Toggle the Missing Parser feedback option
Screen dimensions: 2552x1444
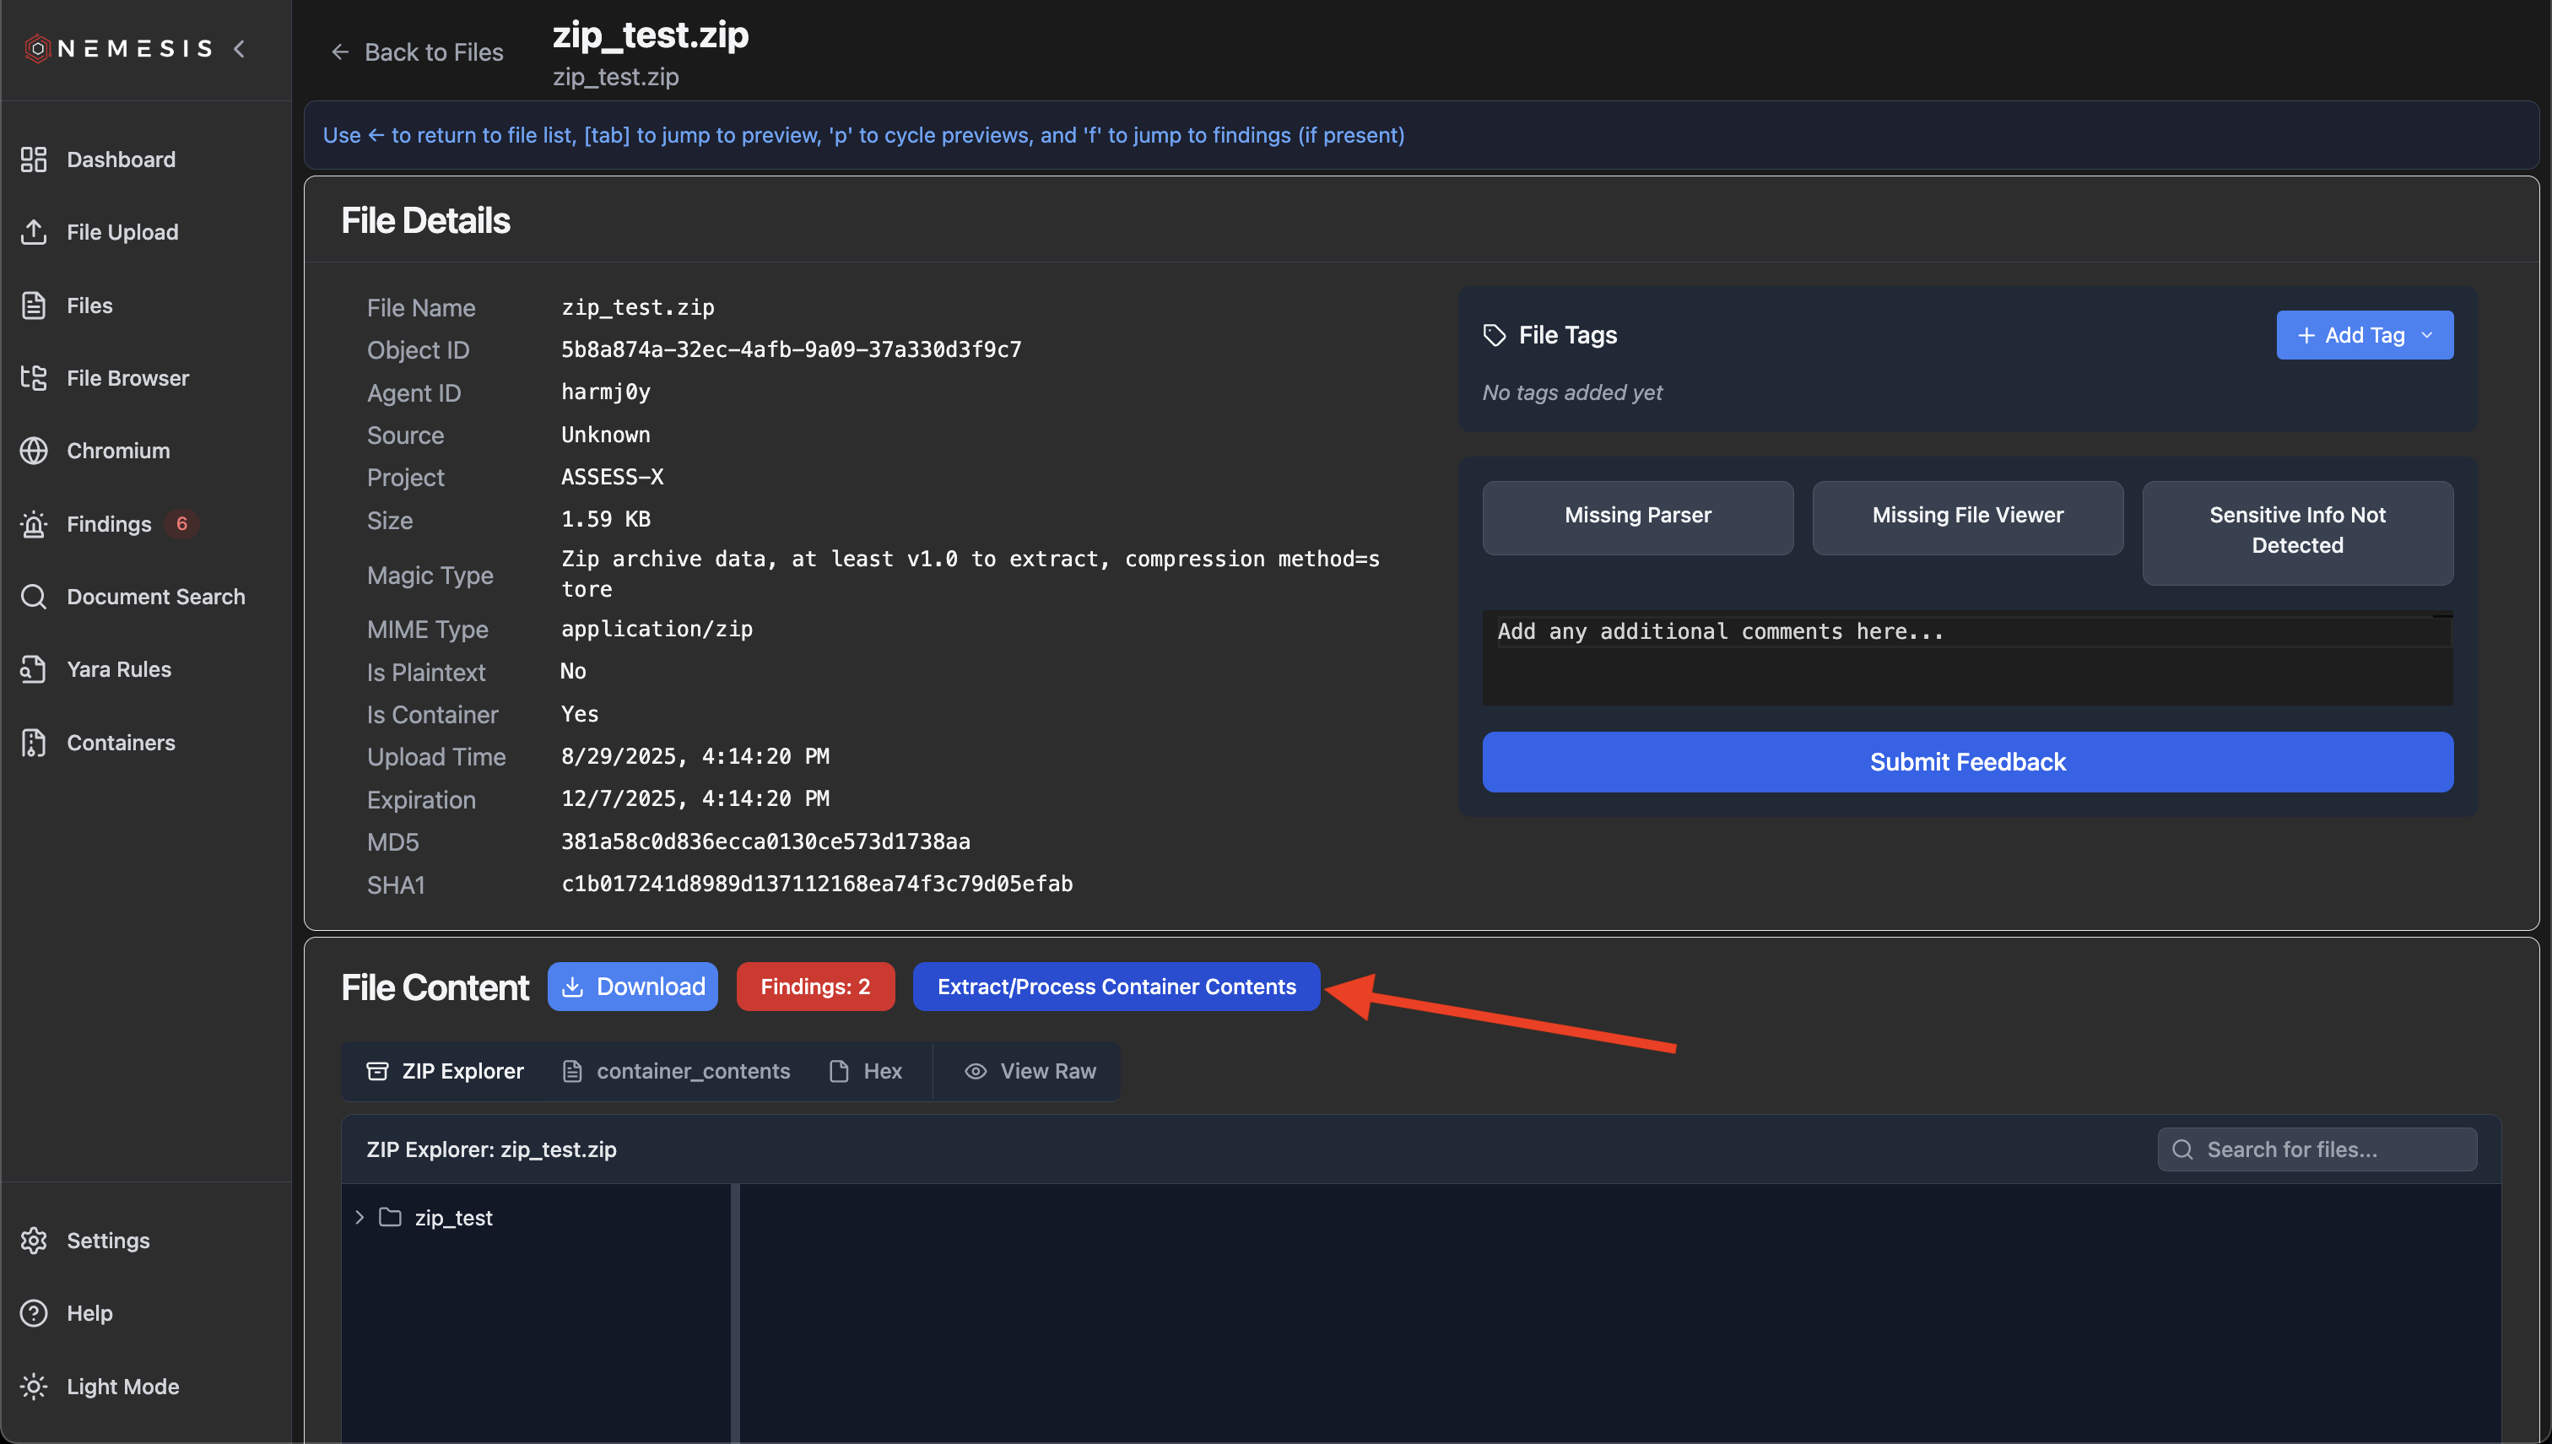1637,516
